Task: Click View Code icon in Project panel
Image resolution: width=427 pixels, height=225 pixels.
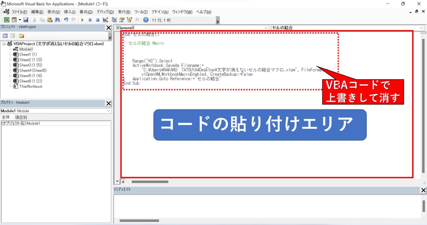Action: 5,35
